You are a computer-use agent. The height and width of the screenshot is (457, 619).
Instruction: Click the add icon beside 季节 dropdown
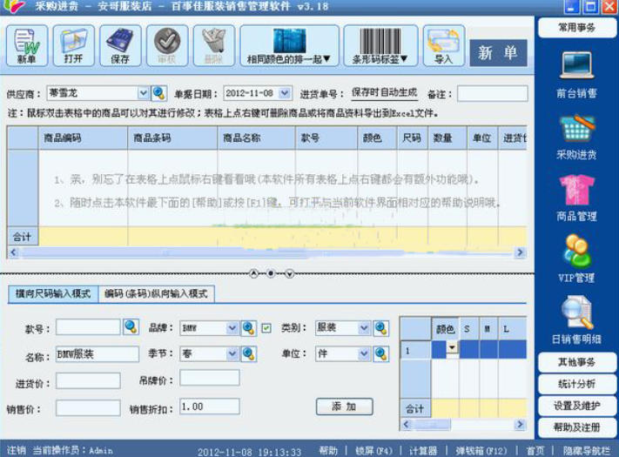click(249, 354)
